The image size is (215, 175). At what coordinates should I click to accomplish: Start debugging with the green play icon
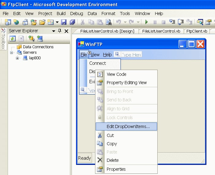point(146,22)
